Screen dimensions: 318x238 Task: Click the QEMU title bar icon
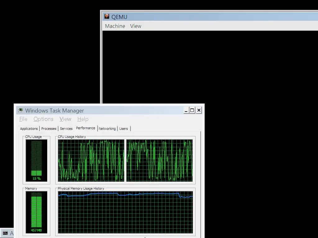tap(107, 16)
